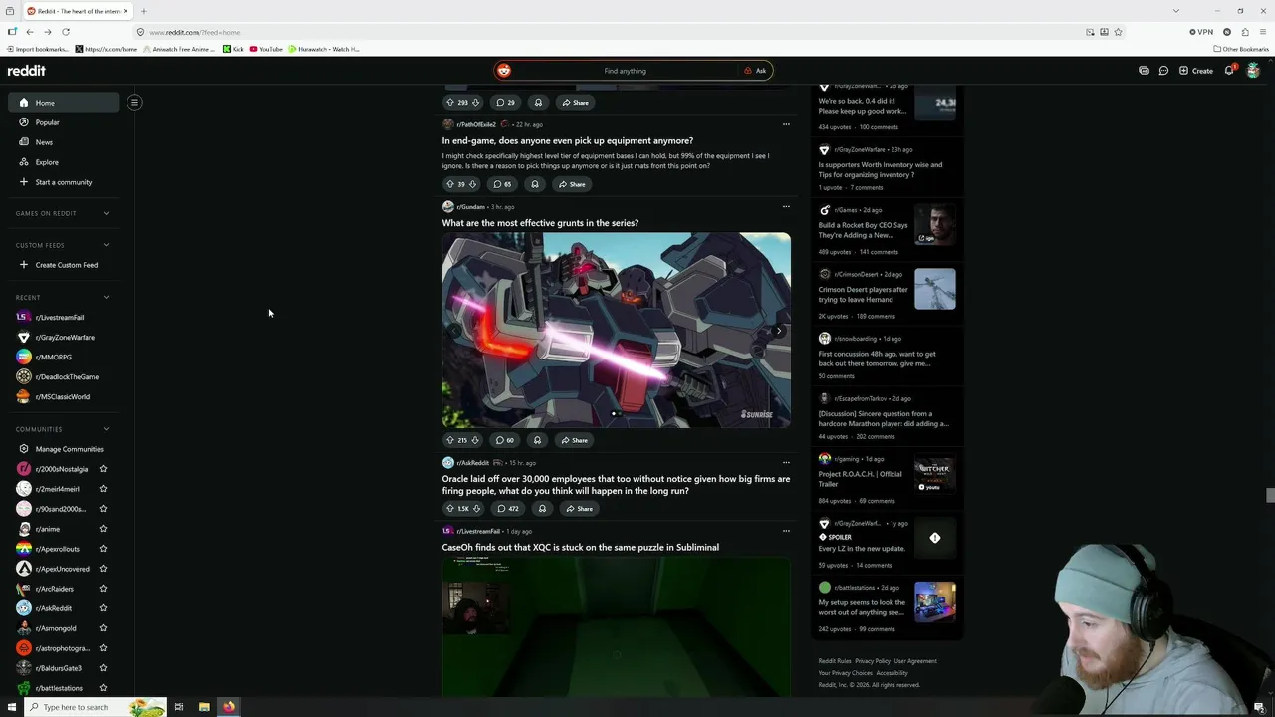Viewport: 1275px width, 717px height.
Task: Favorite r/2meirl4meirl with its star
Action: point(103,489)
